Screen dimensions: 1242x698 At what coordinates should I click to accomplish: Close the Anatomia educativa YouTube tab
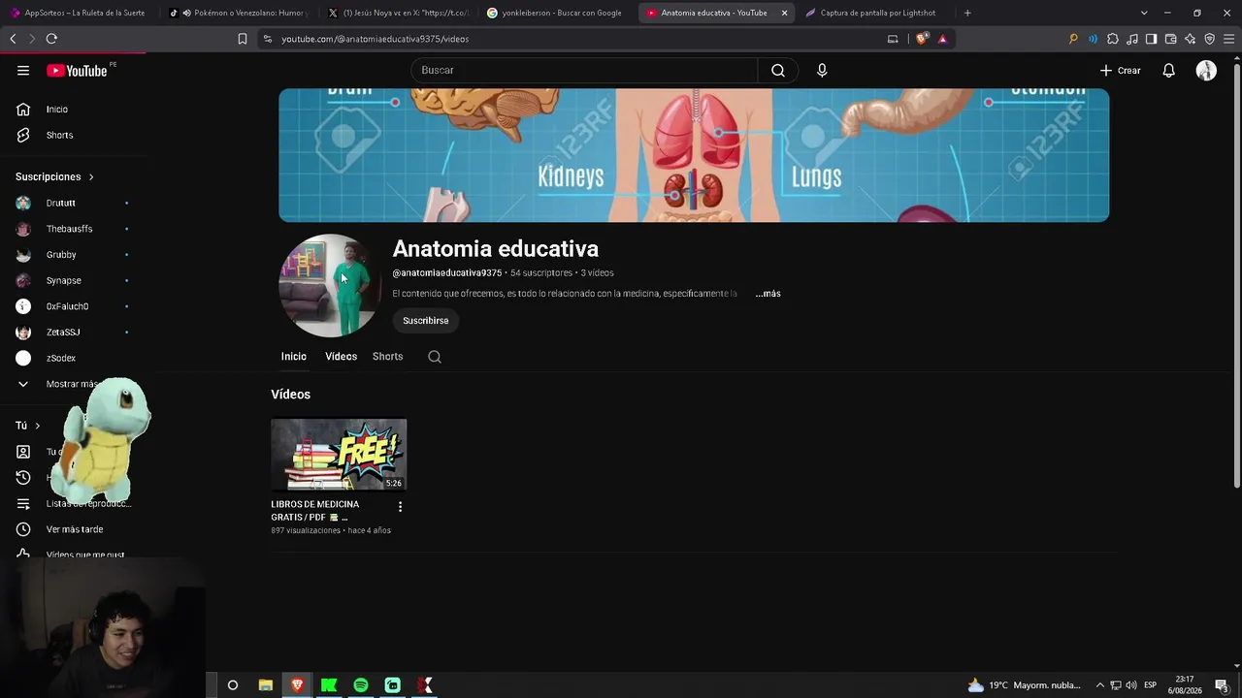pyautogui.click(x=784, y=13)
